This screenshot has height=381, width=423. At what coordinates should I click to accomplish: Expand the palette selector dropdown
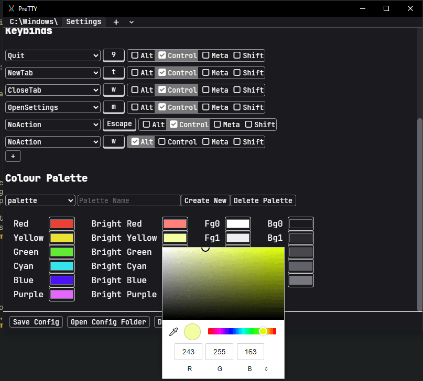pyautogui.click(x=40, y=200)
